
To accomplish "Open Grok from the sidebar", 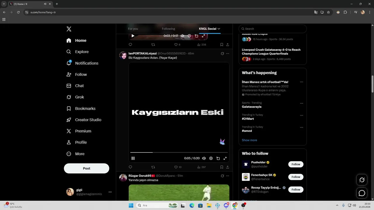I will [75, 97].
